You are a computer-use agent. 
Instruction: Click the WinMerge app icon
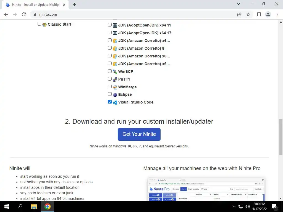pyautogui.click(x=115, y=87)
